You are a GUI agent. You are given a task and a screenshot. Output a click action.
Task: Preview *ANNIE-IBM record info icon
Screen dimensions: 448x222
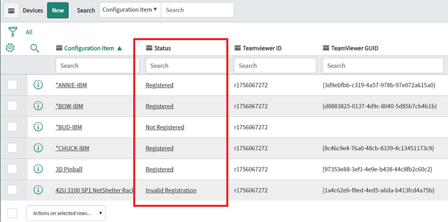pyautogui.click(x=38, y=85)
